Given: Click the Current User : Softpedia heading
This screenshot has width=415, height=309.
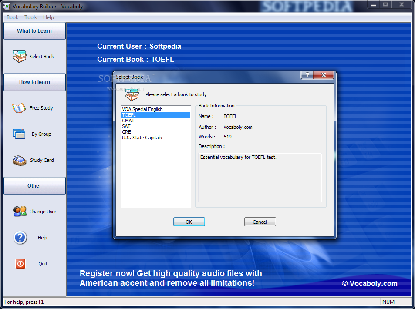Looking at the screenshot, I should 139,46.
